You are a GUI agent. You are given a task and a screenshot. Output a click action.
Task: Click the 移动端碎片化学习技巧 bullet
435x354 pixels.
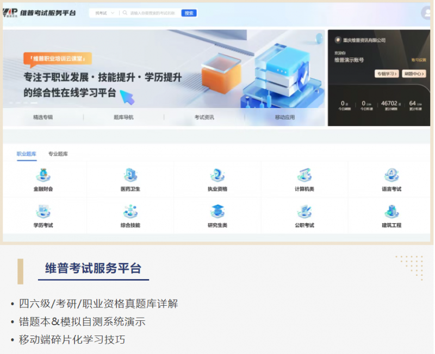[x=72, y=339]
